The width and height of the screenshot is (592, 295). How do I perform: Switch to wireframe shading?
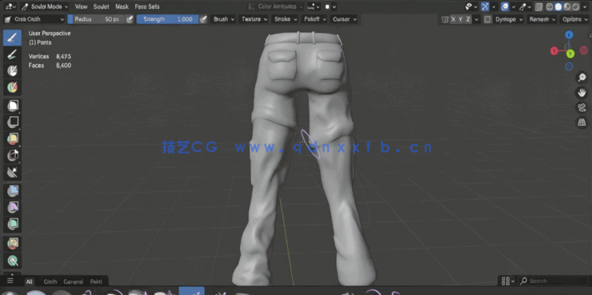point(550,6)
